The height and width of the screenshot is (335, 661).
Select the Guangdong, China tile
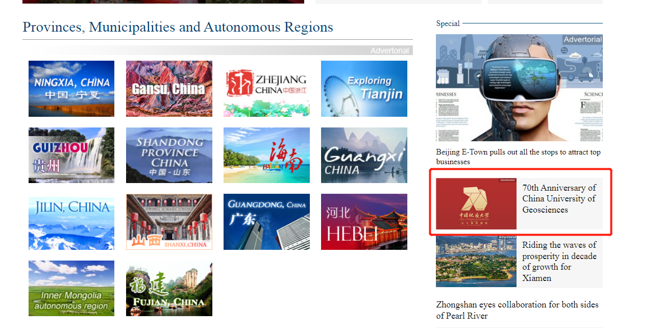point(266,222)
